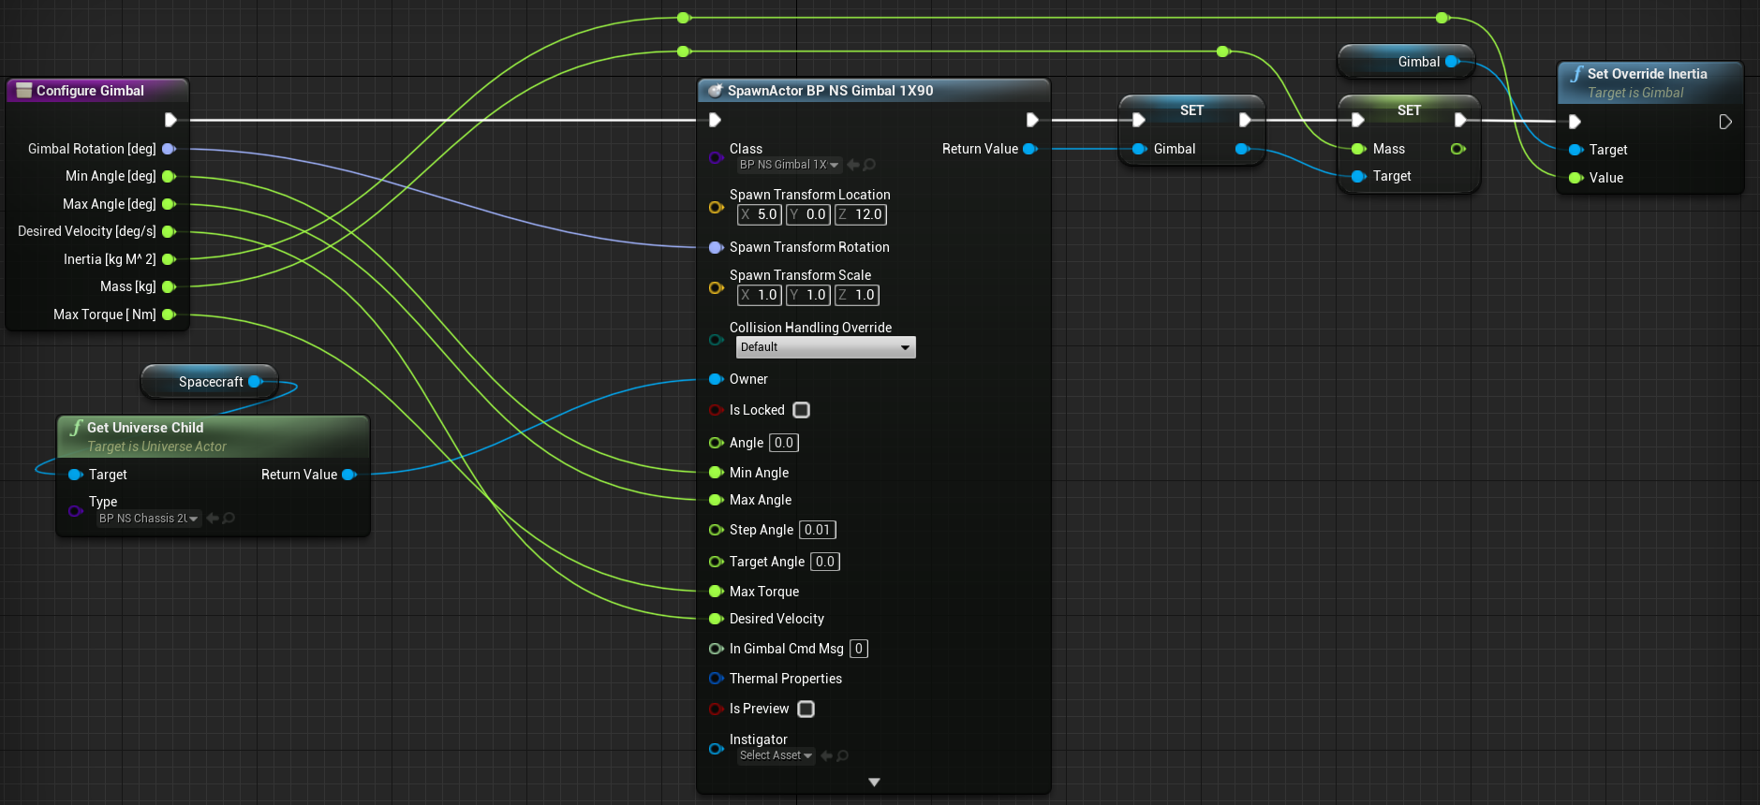1760x805 pixels.
Task: Click the use-selected arrow icon beside Class
Action: pos(852,165)
